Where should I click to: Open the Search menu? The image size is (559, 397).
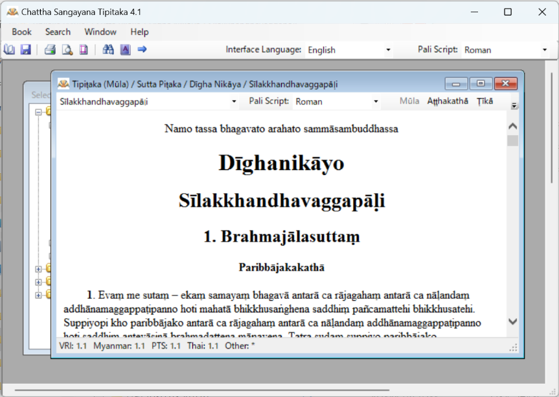[58, 32]
